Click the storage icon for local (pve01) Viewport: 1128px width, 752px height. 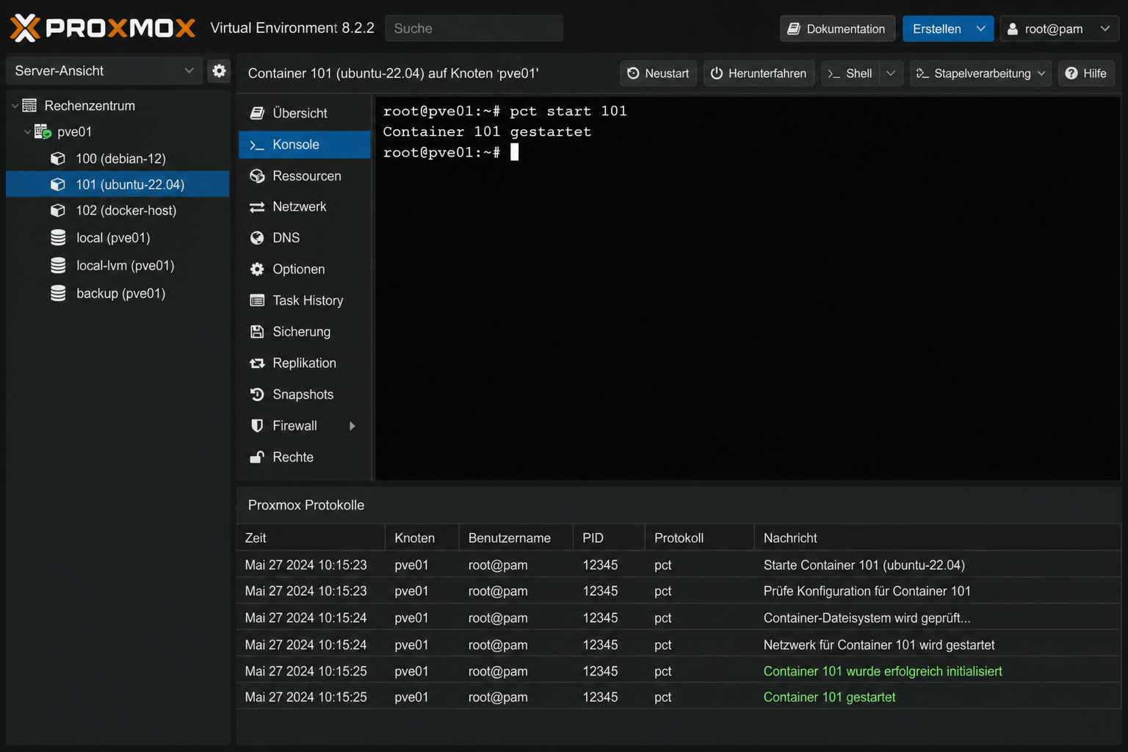click(58, 238)
